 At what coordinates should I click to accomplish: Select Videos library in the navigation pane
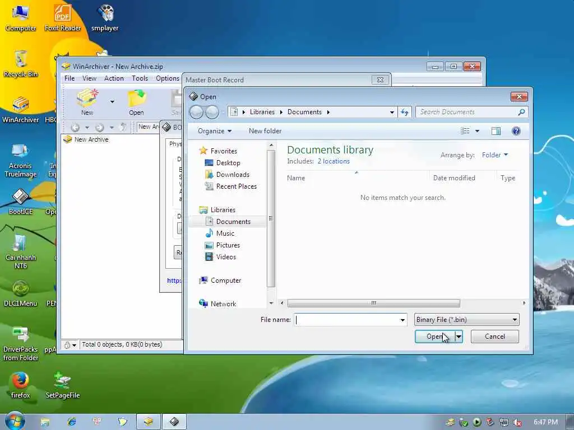pyautogui.click(x=226, y=256)
